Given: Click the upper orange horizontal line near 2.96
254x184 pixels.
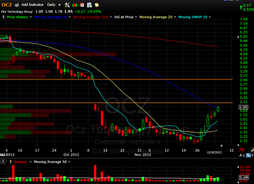Looking at the screenshot, I should (116, 79).
